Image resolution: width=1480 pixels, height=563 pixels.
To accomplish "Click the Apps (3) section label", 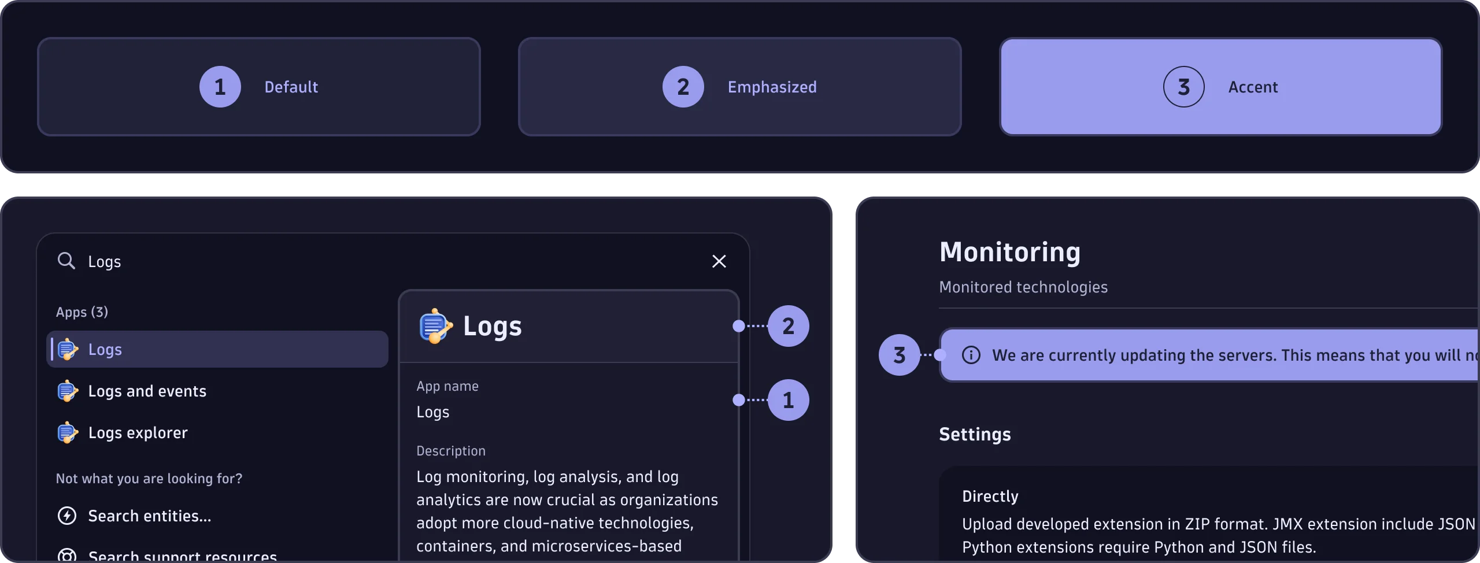I will pos(82,312).
